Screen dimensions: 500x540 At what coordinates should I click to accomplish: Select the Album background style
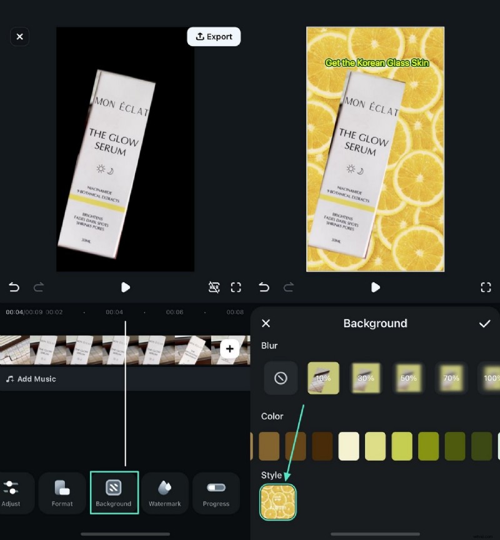tap(278, 500)
